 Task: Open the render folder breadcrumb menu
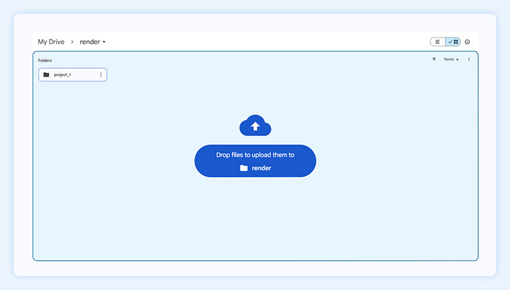[90, 42]
